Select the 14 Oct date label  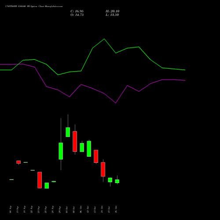[102, 209]
